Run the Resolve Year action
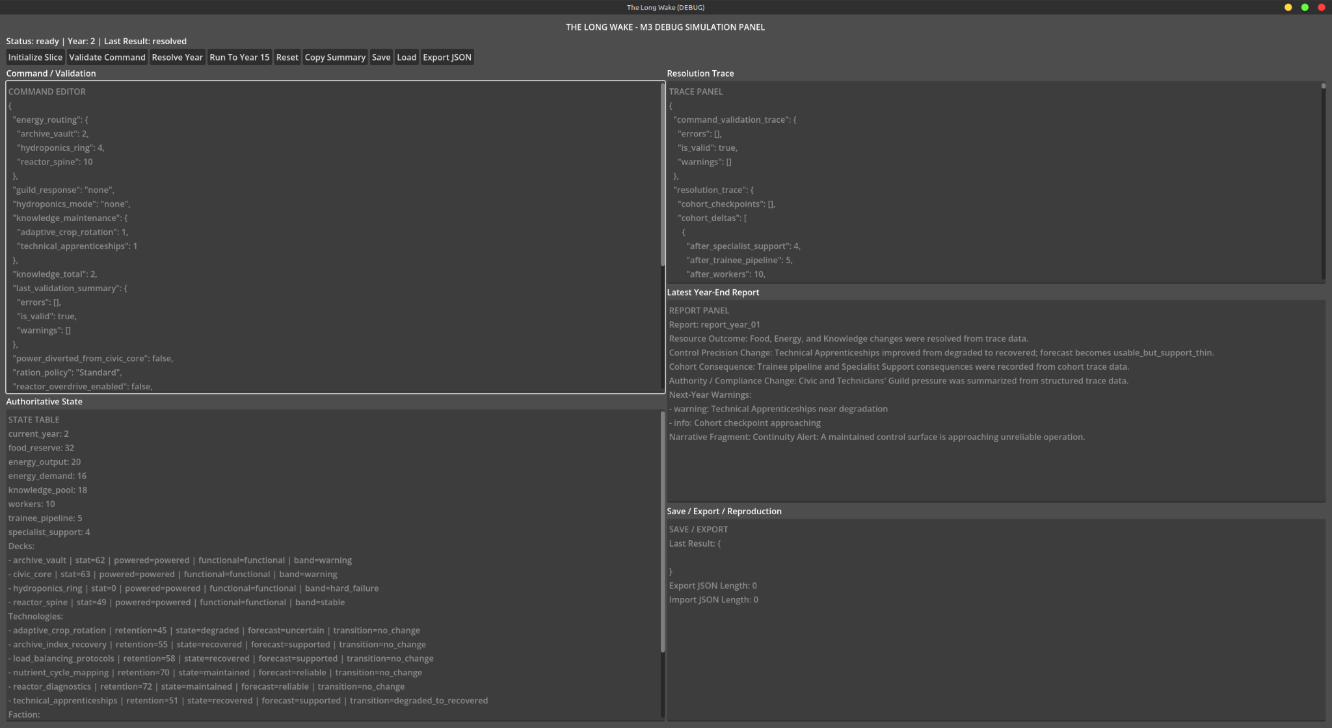The width and height of the screenshot is (1332, 728). [177, 57]
